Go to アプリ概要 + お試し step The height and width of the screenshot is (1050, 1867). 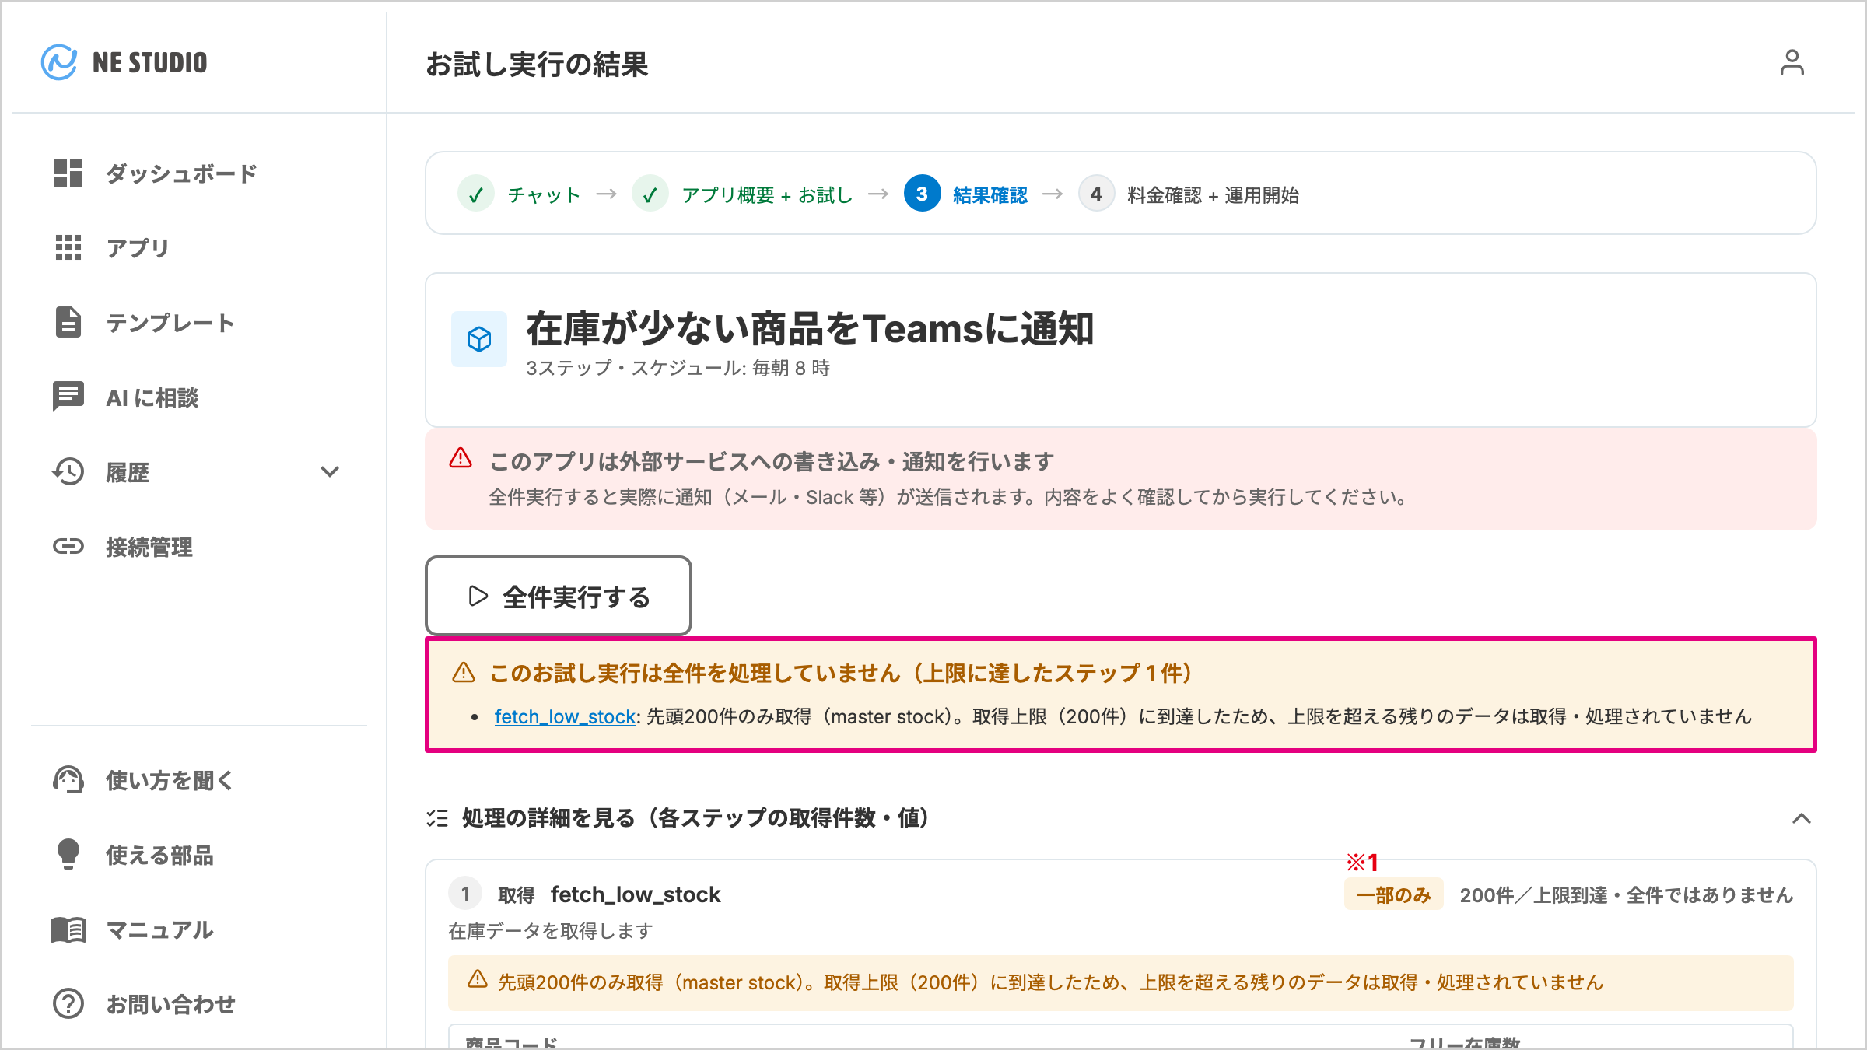click(x=768, y=194)
